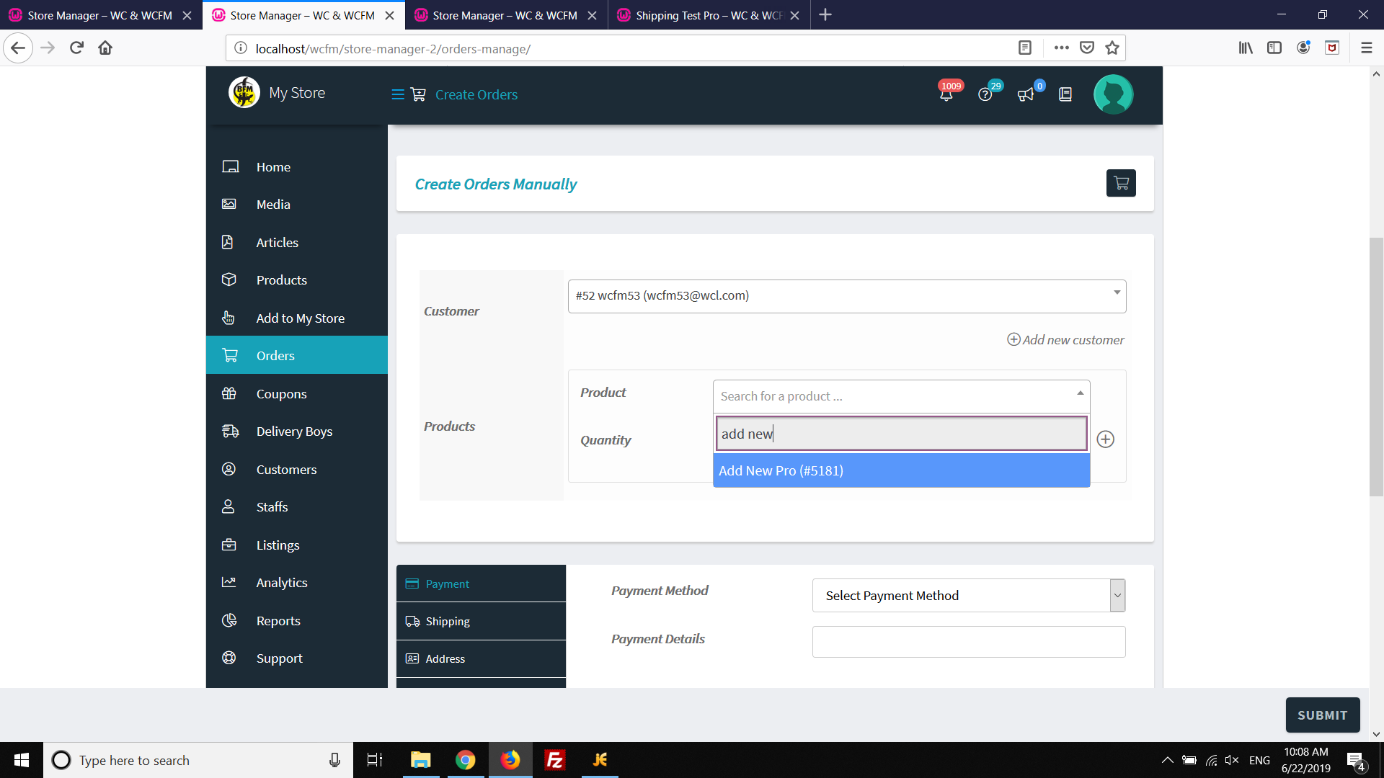Open Select Payment Method dropdown
Screen dimensions: 1384x778
(x=968, y=596)
